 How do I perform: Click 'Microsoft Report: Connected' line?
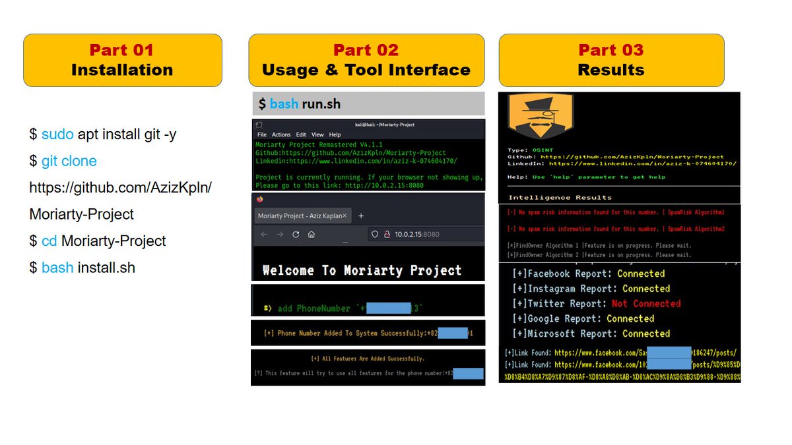(591, 334)
